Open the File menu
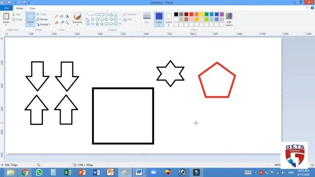The height and width of the screenshot is (177, 315). click(6, 8)
